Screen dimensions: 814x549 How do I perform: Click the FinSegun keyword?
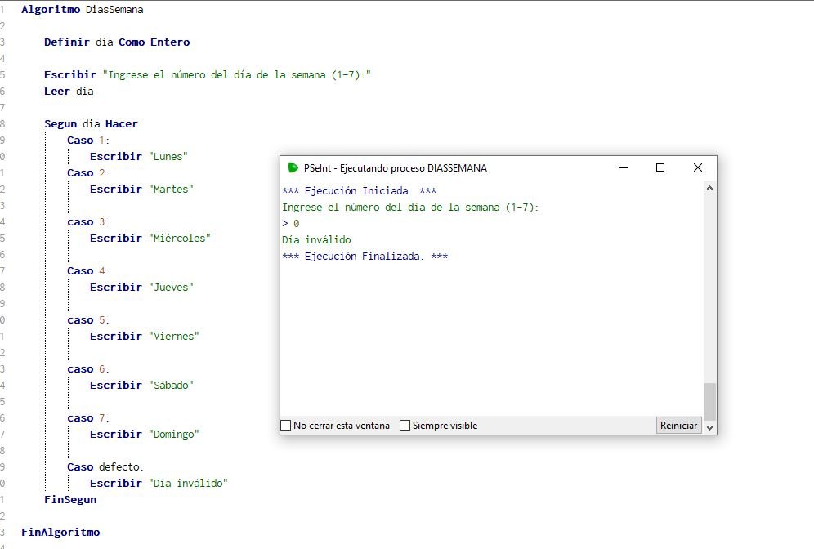pyautogui.click(x=70, y=500)
